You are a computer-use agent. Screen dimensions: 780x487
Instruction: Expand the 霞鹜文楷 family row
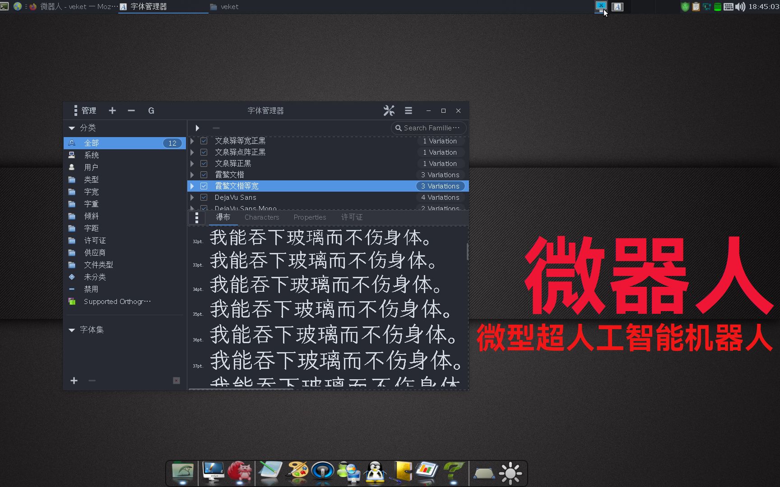[192, 175]
